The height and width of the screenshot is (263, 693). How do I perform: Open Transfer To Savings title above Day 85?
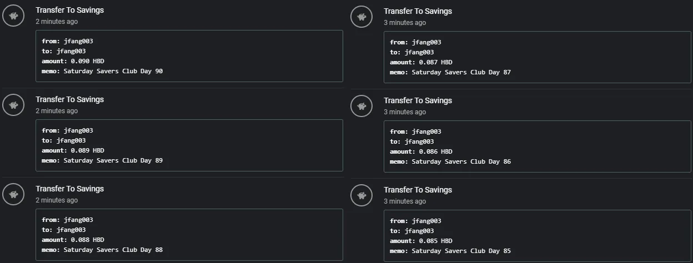coord(418,190)
